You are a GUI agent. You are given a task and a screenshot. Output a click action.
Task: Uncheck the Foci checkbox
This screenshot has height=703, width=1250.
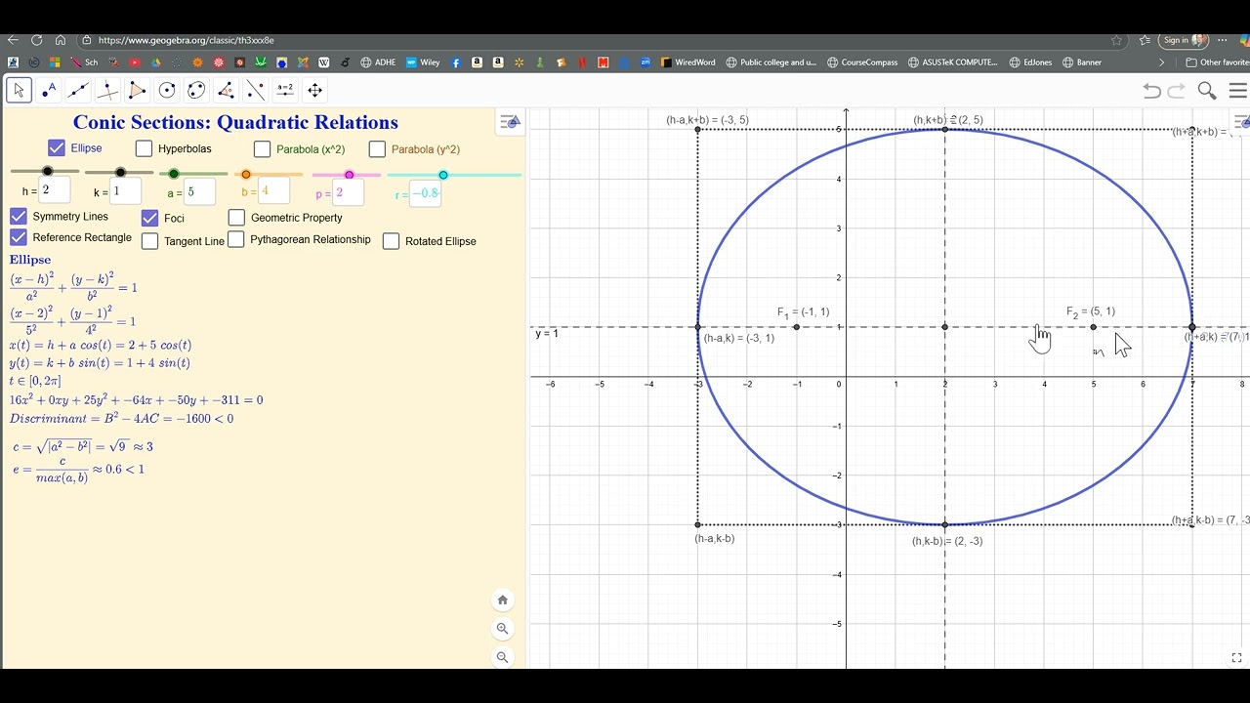pyautogui.click(x=149, y=218)
